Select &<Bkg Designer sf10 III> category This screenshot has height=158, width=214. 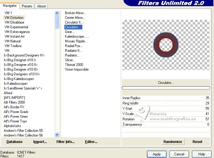21,69
